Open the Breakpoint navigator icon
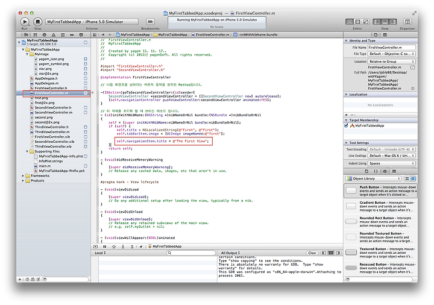The width and height of the screenshot is (434, 305). pos(72,35)
